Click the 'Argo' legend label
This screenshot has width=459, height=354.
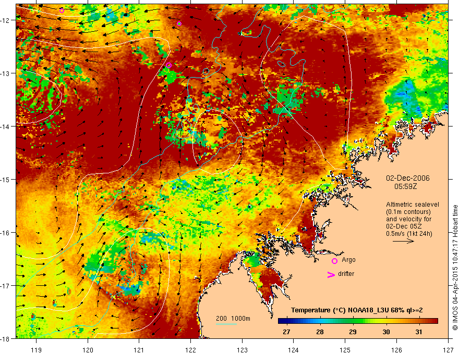[x=348, y=260]
